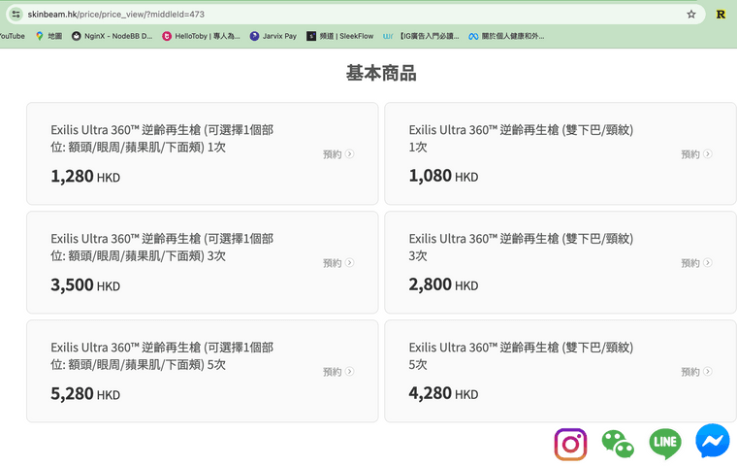Book 1,280 HKD single-area 1次 package
Viewport: 737px width, 467px height.
(x=338, y=154)
